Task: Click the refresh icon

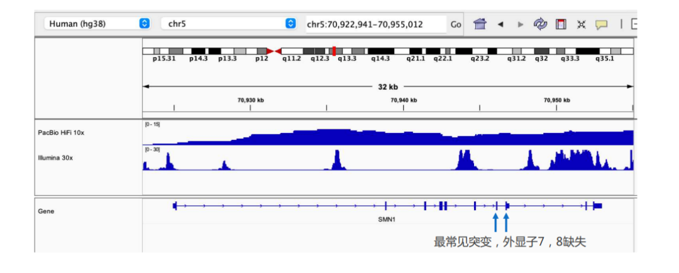Action: tap(540, 24)
